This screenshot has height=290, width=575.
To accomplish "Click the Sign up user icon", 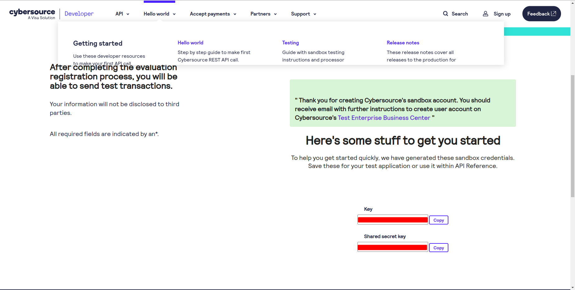I will [485, 14].
